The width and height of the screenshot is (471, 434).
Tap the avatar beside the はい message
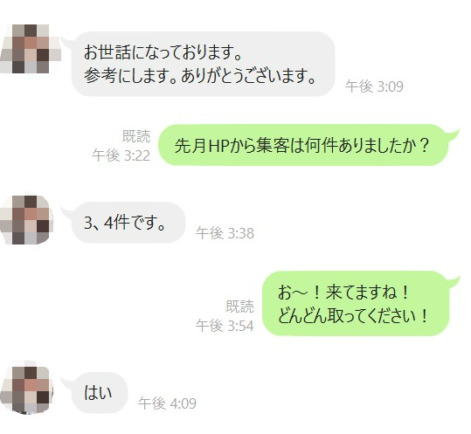(27, 390)
